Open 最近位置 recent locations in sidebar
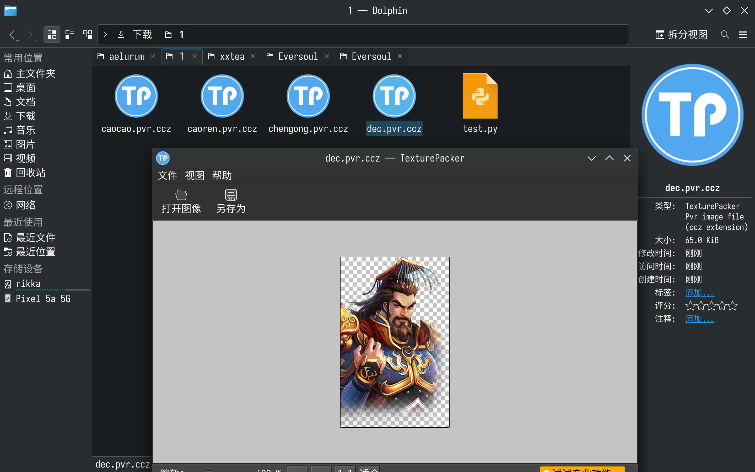Screen dimensions: 755x472 46,252
